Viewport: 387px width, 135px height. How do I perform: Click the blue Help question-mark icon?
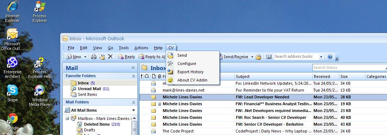click(330, 57)
